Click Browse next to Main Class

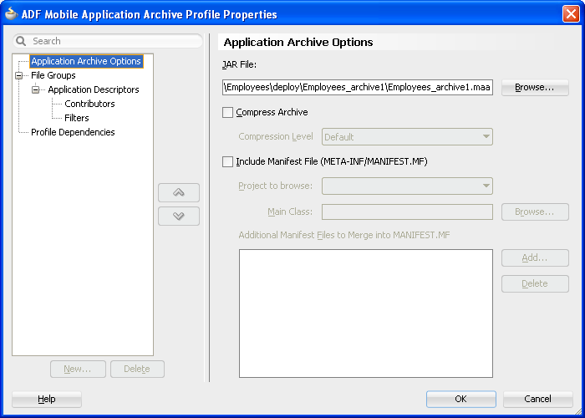point(535,212)
